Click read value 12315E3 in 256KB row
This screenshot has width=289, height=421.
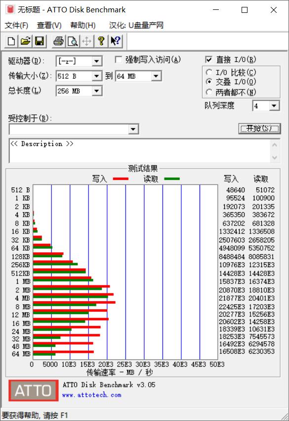pyautogui.click(x=262, y=265)
